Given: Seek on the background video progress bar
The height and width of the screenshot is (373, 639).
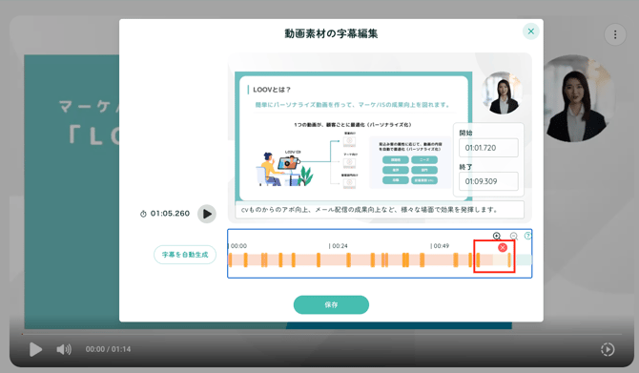Looking at the screenshot, I should pos(322,334).
